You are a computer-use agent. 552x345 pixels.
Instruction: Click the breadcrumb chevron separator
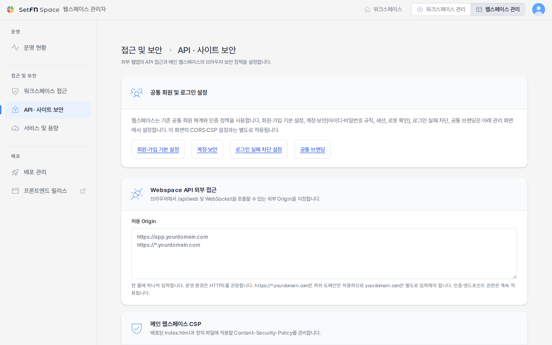click(x=170, y=50)
